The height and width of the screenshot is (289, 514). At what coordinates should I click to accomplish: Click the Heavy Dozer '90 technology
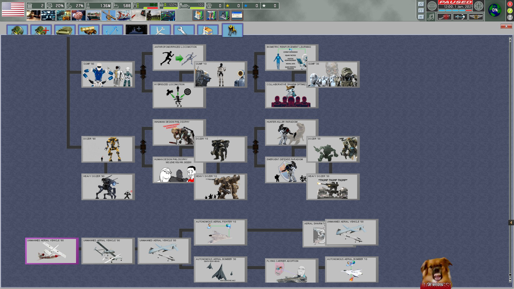click(108, 187)
